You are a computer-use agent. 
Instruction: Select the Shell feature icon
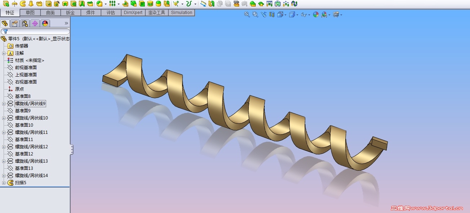(142, 4)
